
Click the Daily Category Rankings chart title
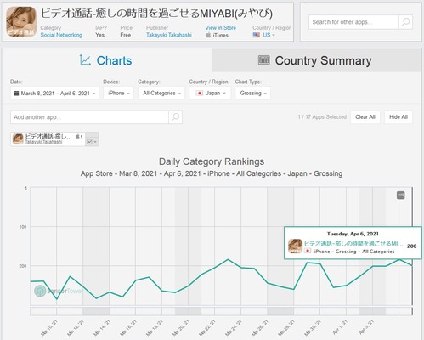click(212, 161)
